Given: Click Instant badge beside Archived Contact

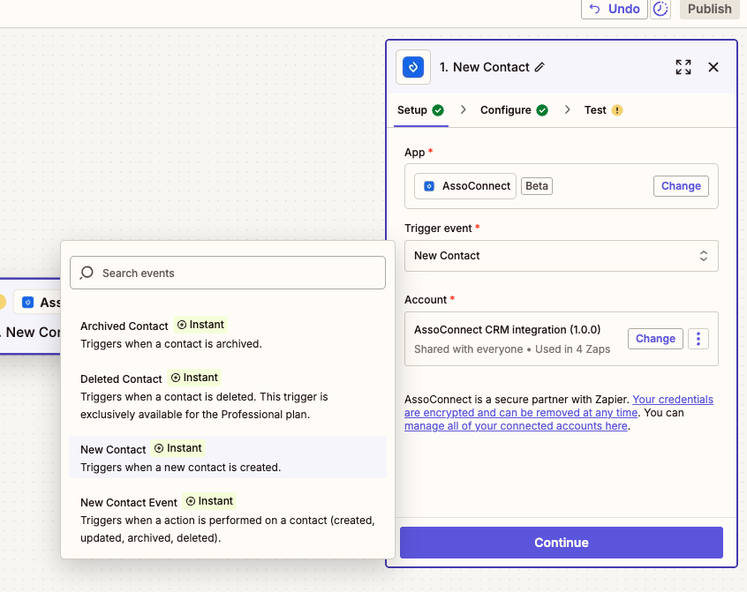Looking at the screenshot, I should 200,325.
